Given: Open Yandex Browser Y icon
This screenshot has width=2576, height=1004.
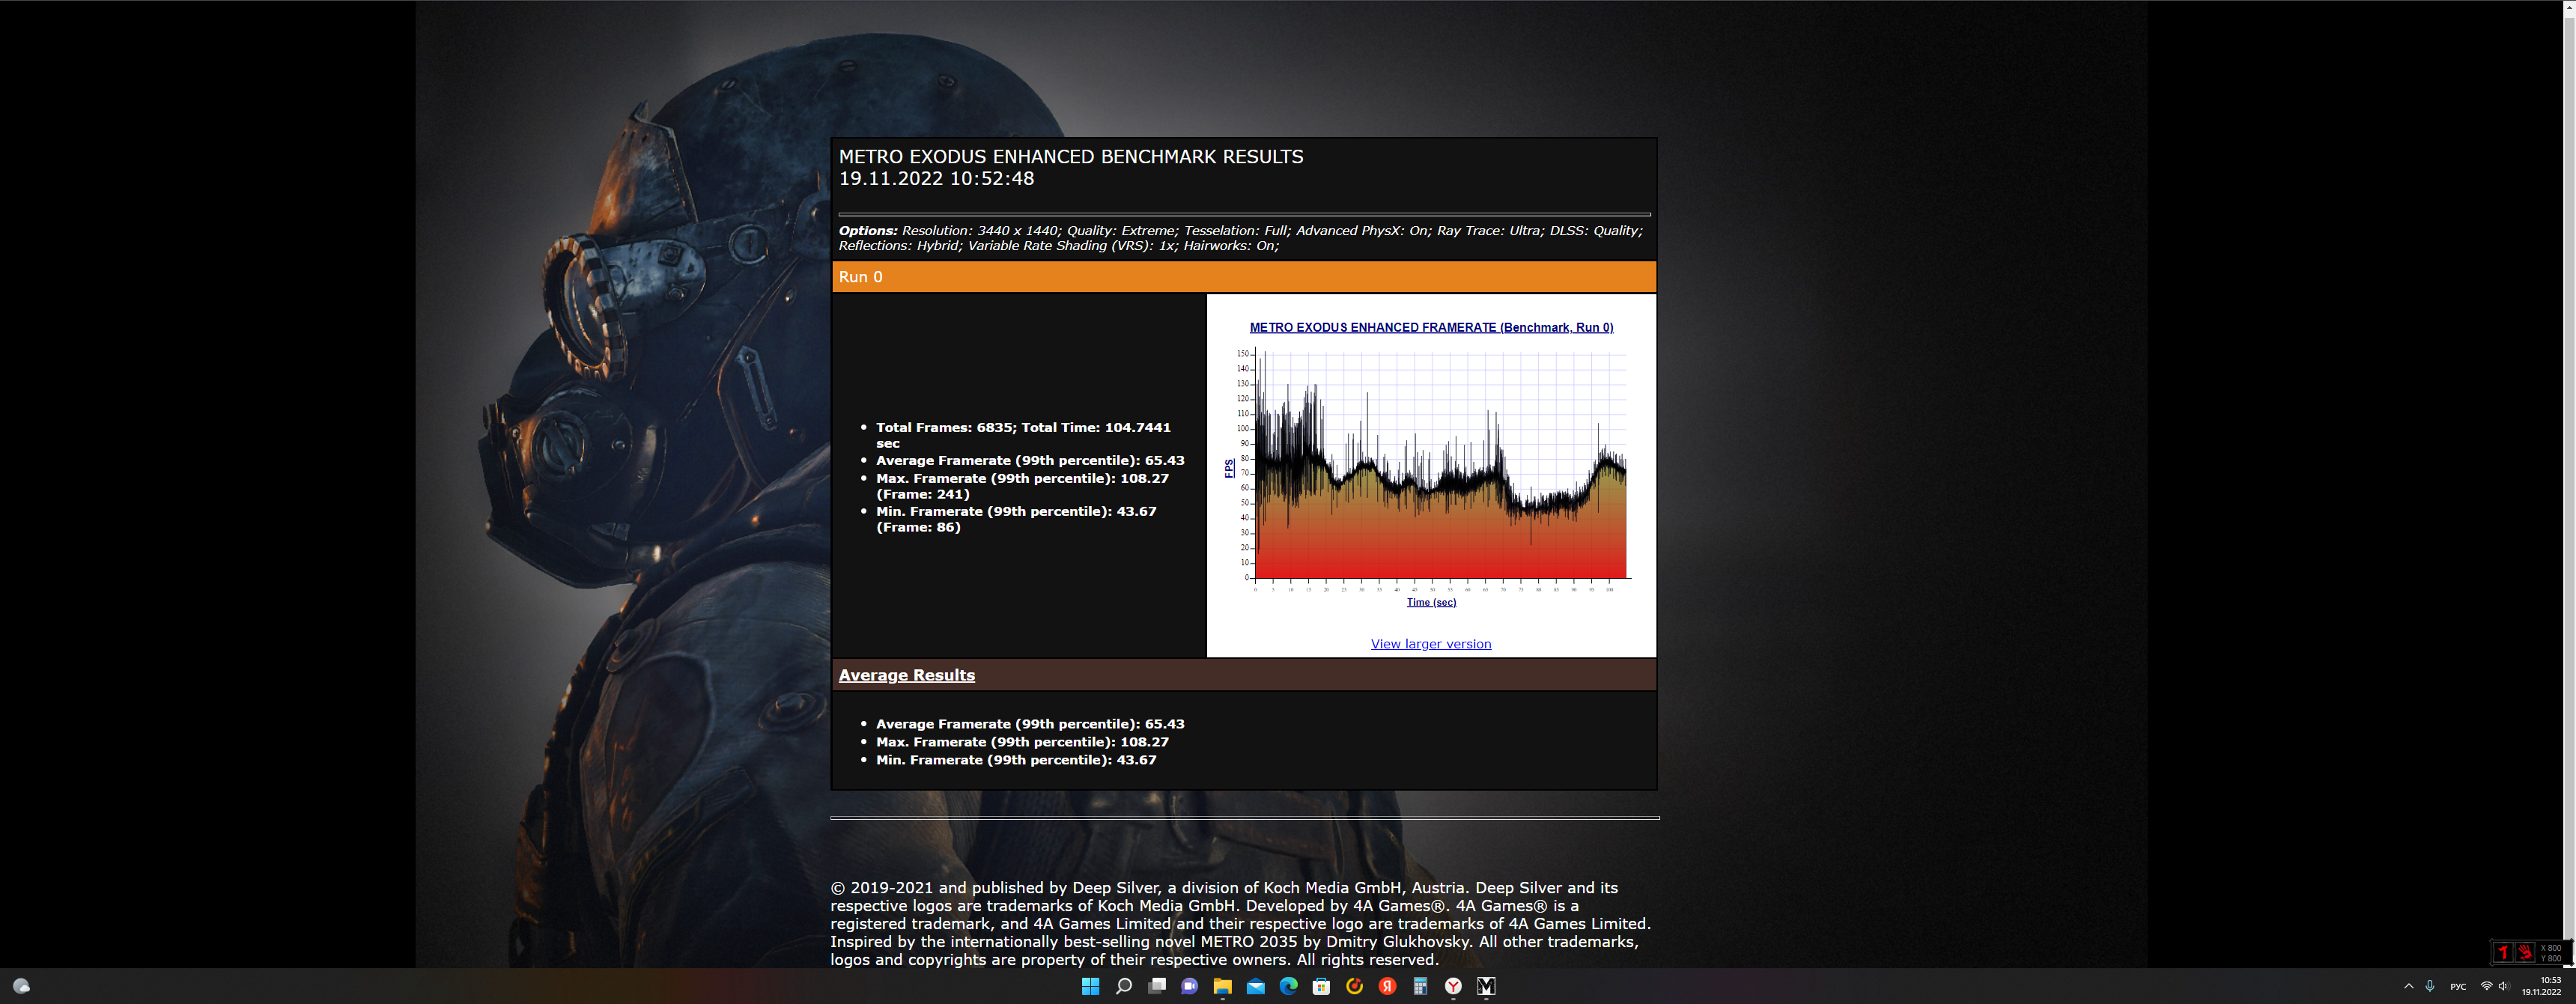Looking at the screenshot, I should tap(1453, 986).
